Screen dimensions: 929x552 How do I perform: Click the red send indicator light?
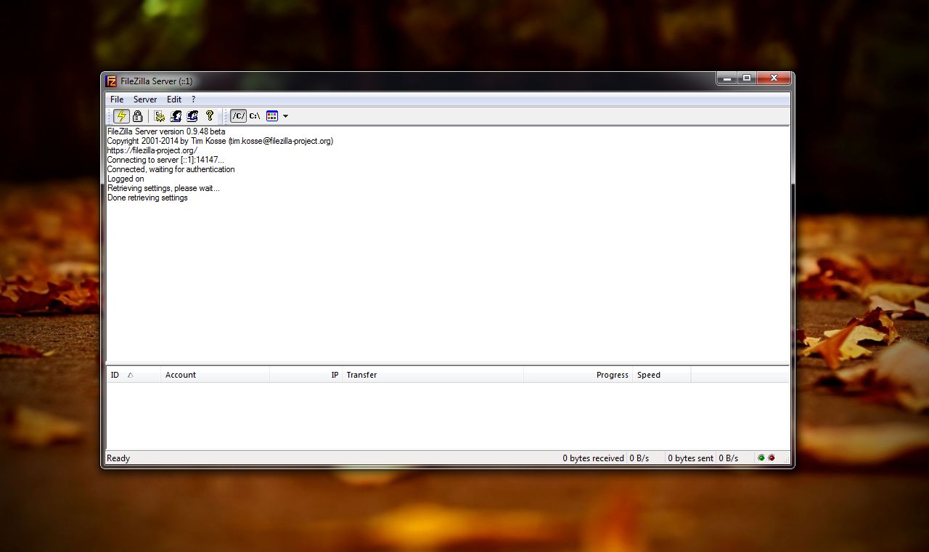[x=772, y=458]
